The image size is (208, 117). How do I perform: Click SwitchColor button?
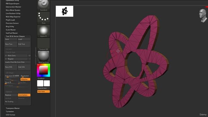(42, 88)
